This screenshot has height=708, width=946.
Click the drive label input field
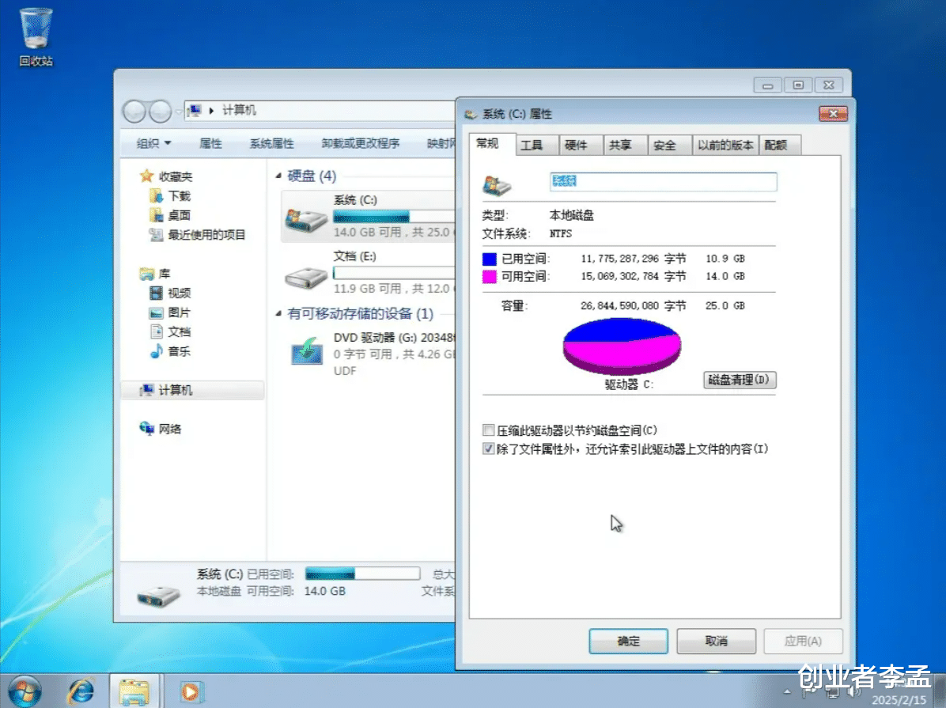pos(663,182)
